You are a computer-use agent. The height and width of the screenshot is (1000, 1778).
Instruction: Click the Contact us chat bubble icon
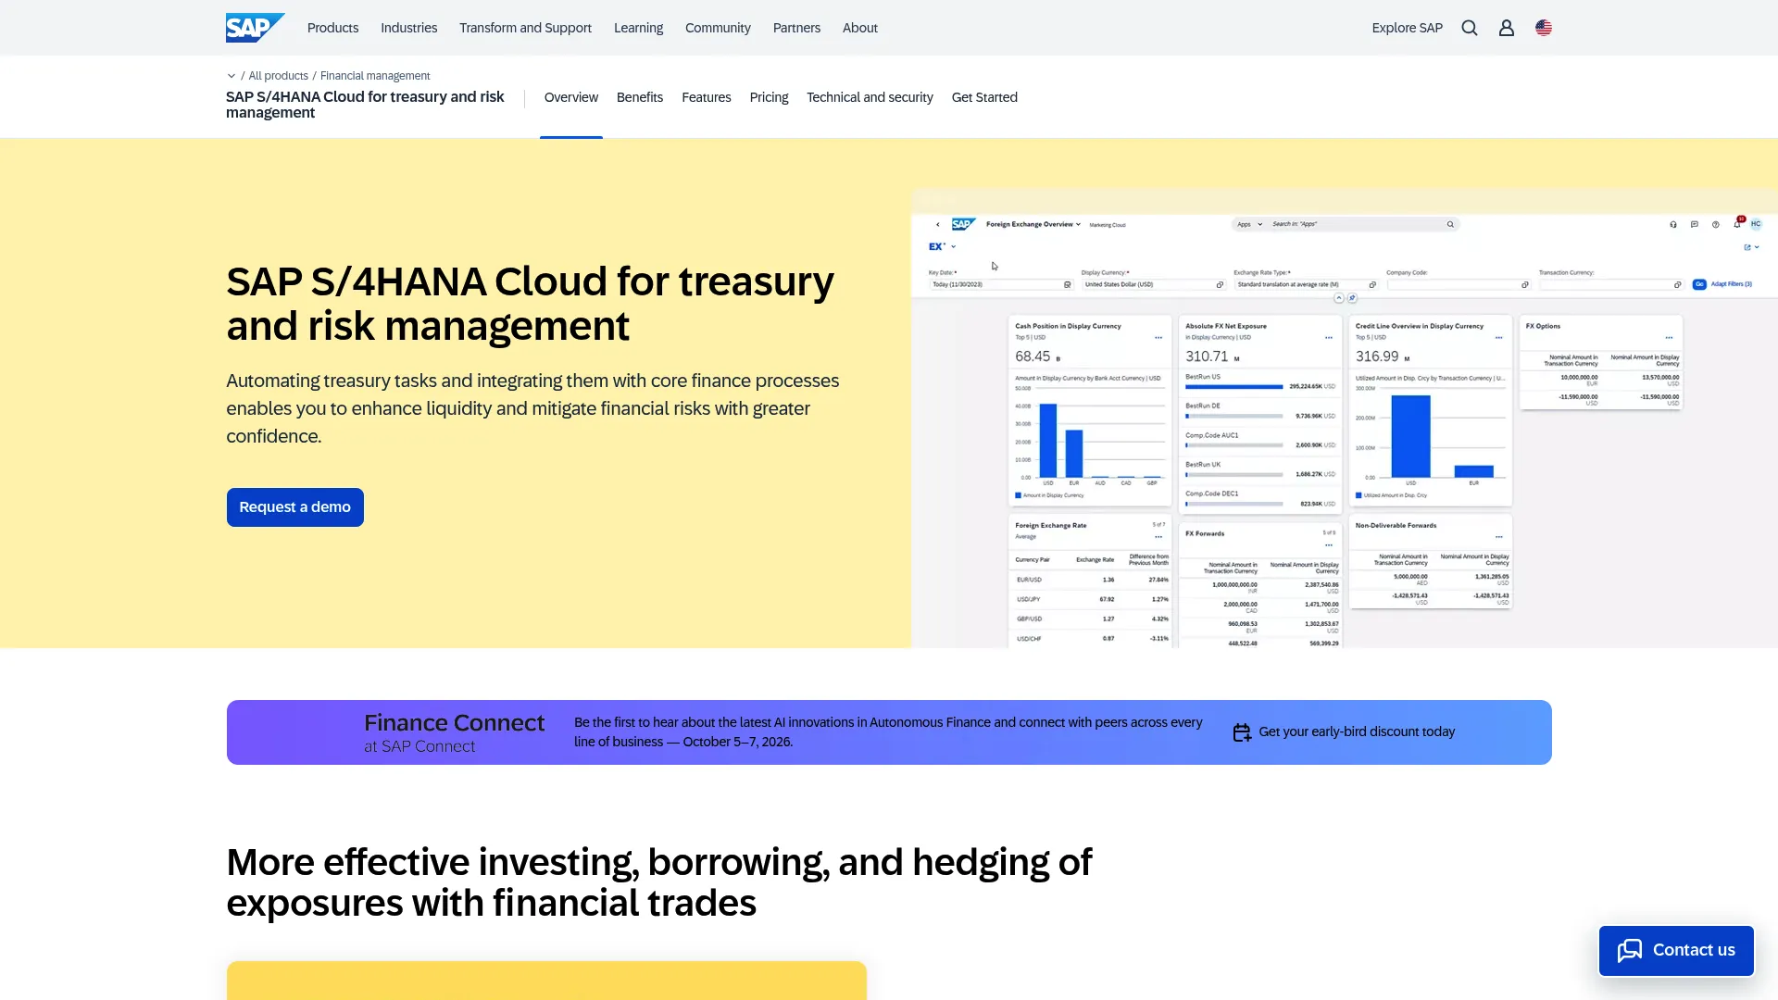coord(1630,951)
